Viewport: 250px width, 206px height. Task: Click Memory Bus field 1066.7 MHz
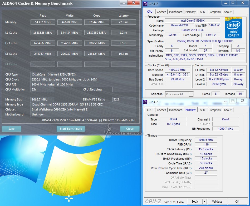42,99
